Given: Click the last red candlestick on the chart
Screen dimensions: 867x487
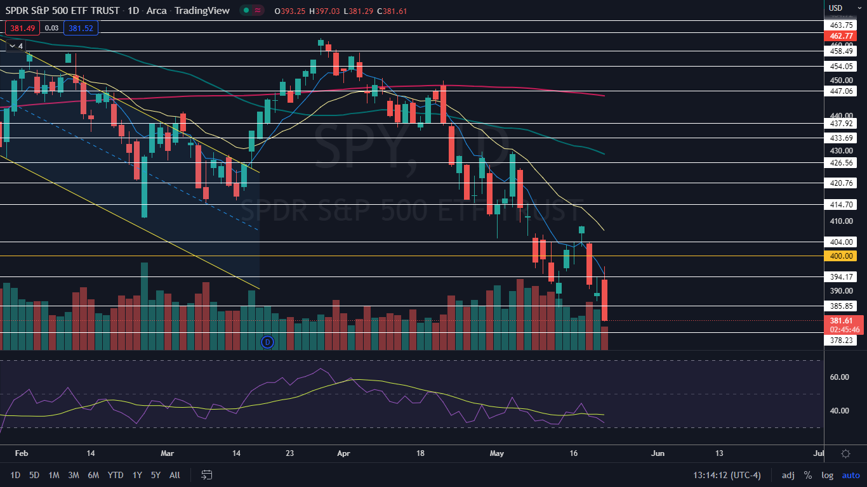Looking at the screenshot, I should 605,300.
